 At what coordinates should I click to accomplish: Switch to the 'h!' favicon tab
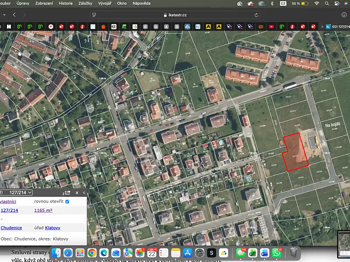(x=198, y=27)
